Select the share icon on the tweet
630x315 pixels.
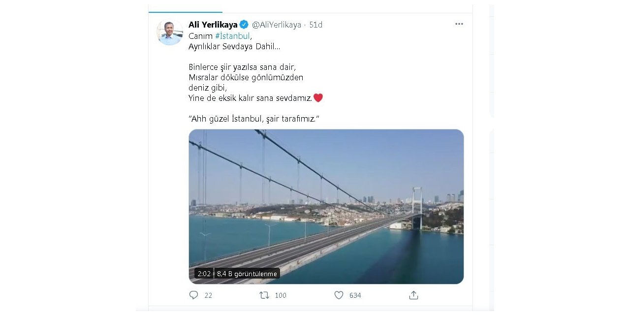(413, 294)
